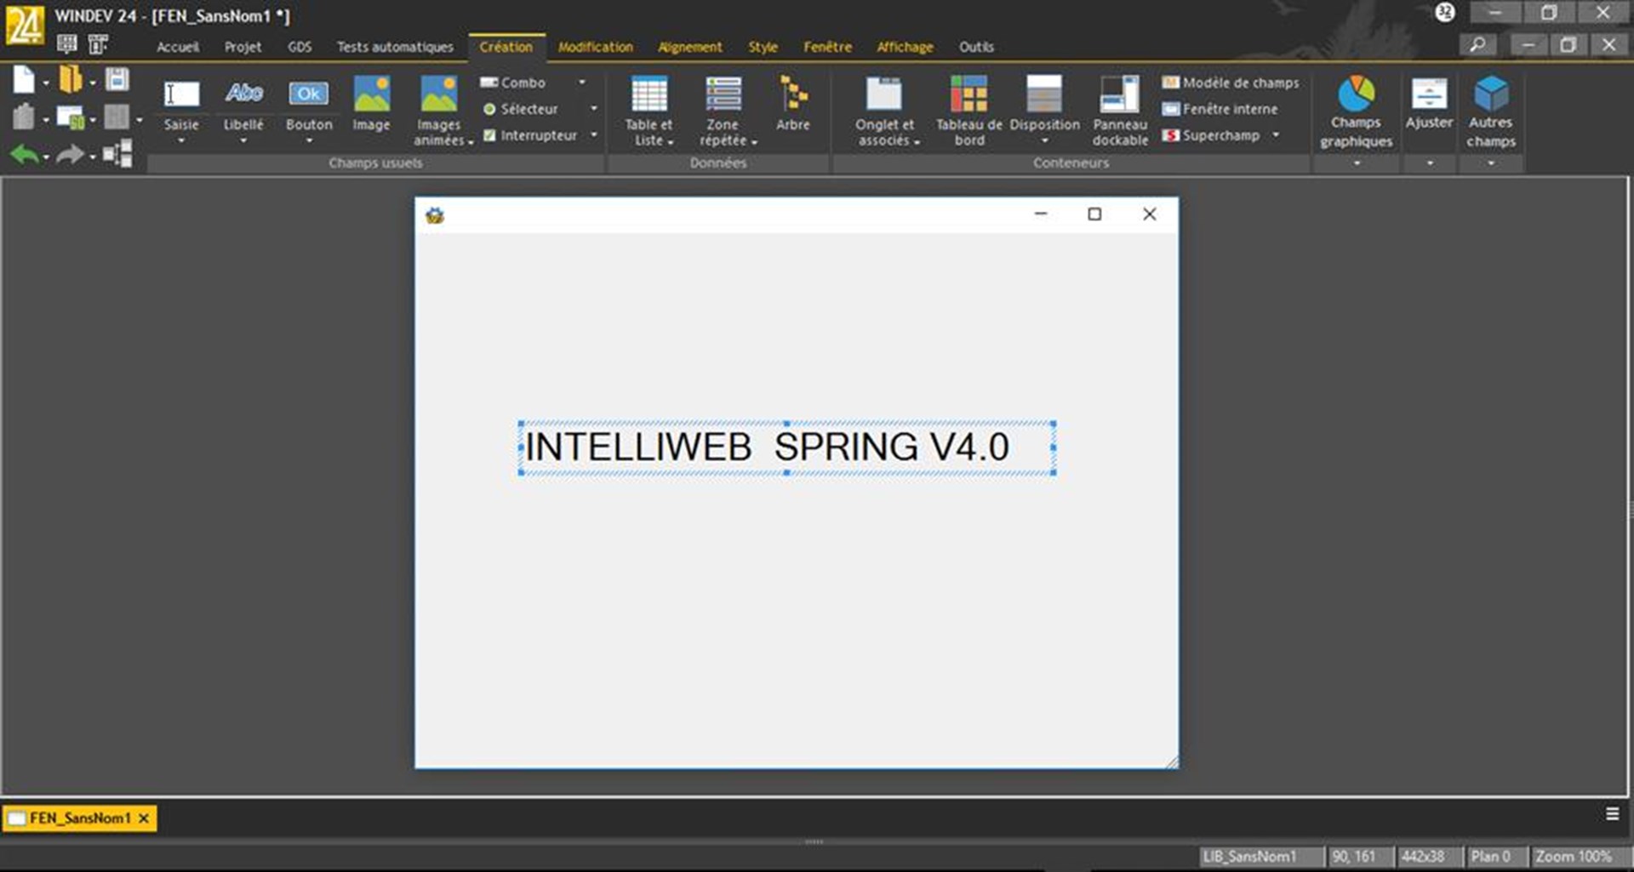Open the Accueil ribbon tab
This screenshot has width=1634, height=872.
pos(177,47)
